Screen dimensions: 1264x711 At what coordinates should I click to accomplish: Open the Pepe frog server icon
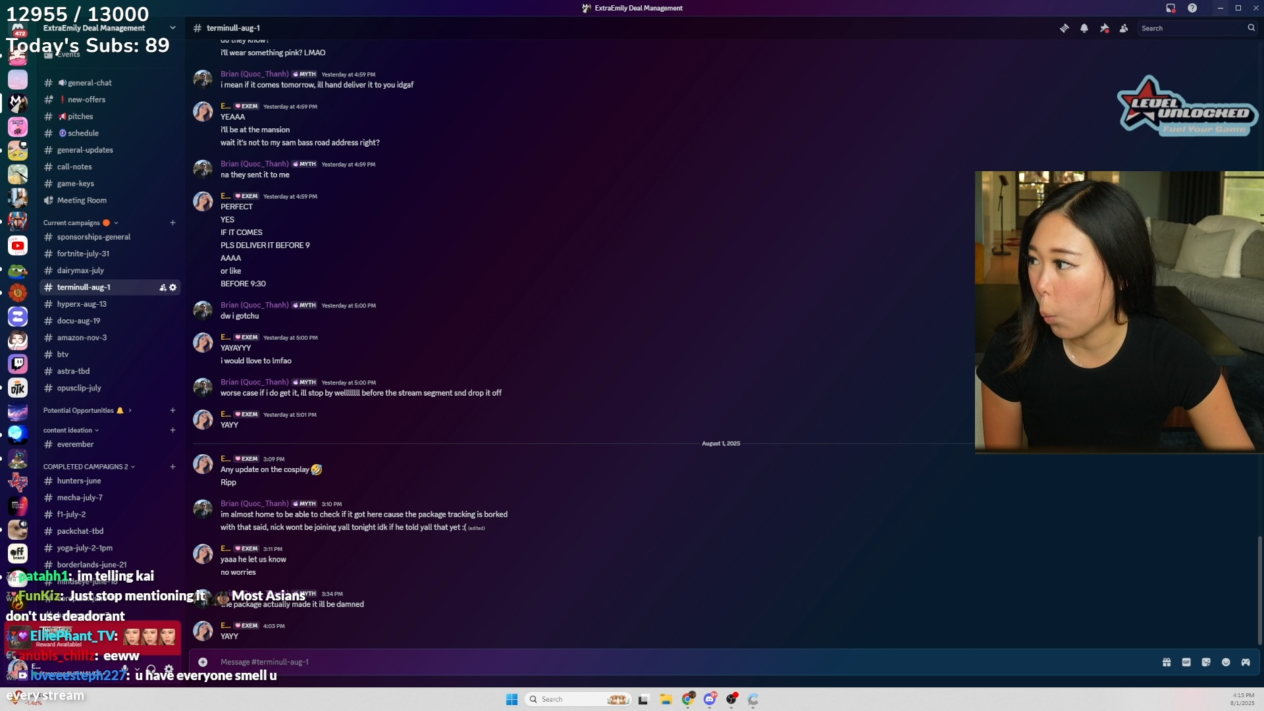click(18, 270)
